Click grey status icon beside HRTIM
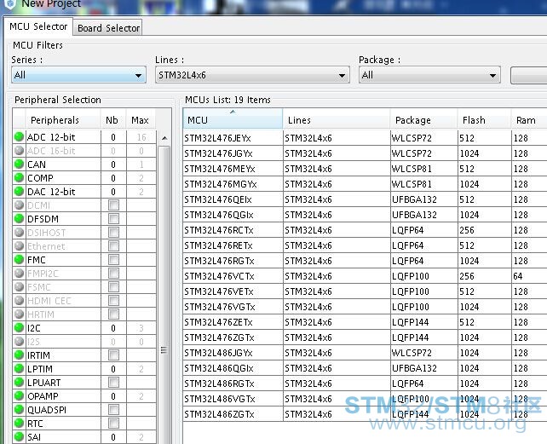The height and width of the screenshot is (444, 547). click(x=20, y=314)
